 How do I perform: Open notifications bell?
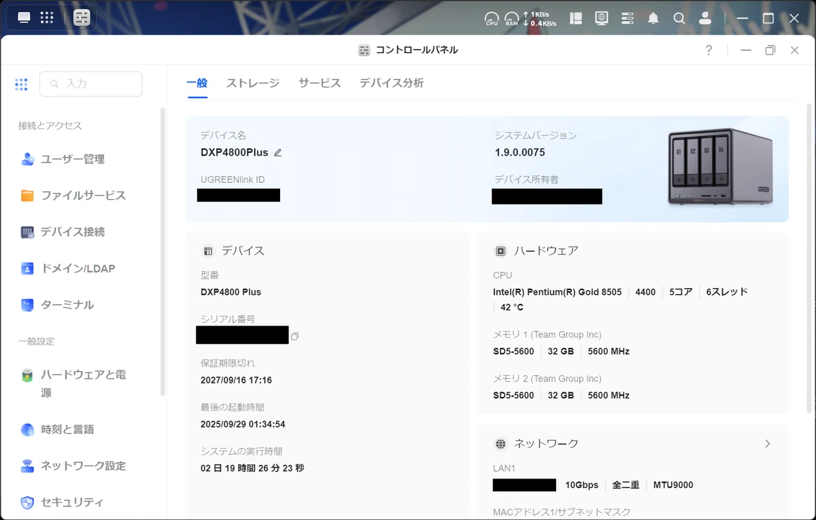653,18
